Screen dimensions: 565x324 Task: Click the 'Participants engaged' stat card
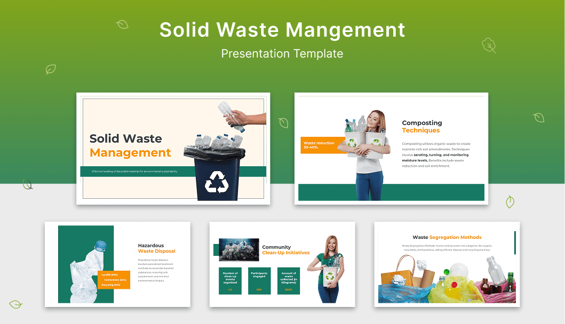pyautogui.click(x=259, y=281)
